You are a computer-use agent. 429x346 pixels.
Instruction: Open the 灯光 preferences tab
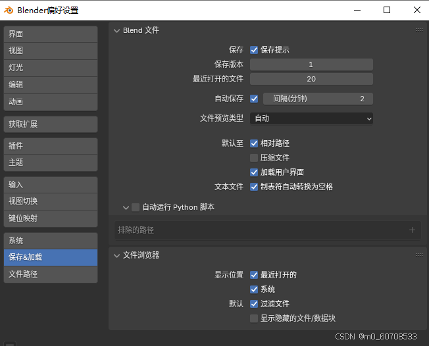pos(51,68)
